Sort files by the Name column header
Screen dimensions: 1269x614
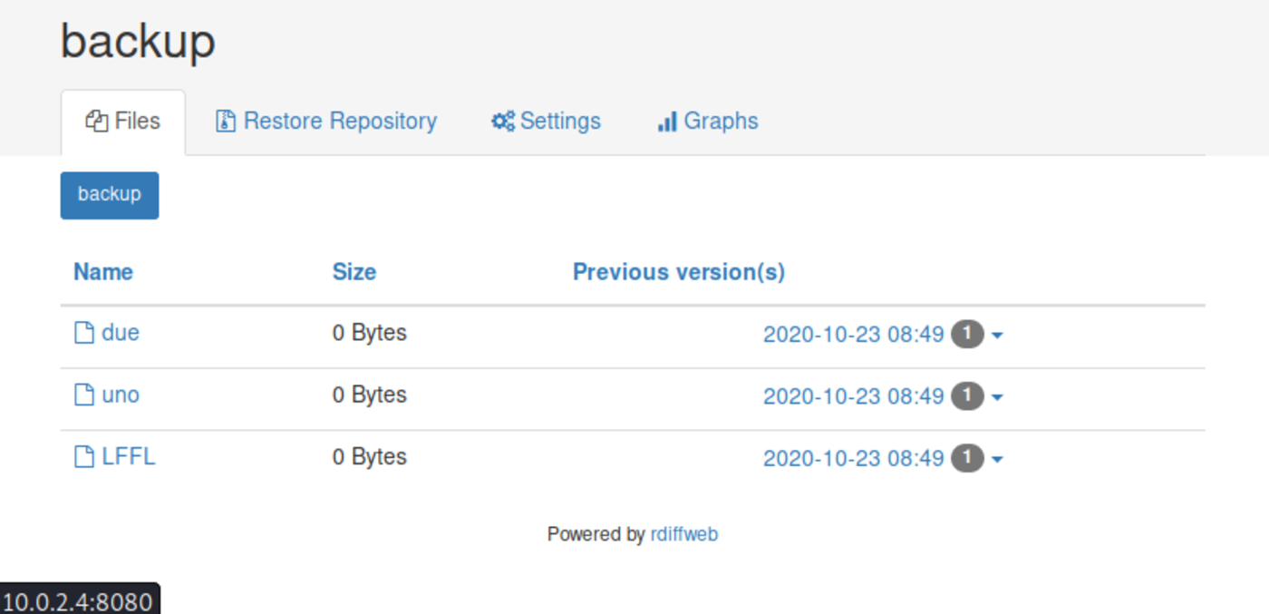pos(102,271)
